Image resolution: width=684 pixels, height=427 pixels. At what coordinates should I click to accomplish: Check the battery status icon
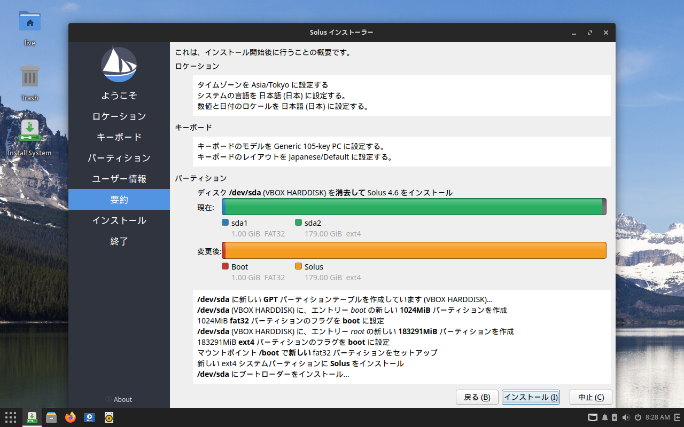click(x=615, y=417)
